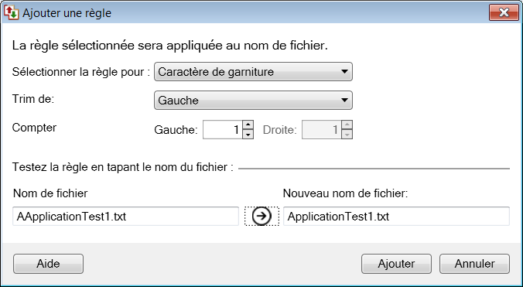Image resolution: width=523 pixels, height=287 pixels.
Task: Click the 'Sélectionner la règle pour :' label
Action: [81, 72]
